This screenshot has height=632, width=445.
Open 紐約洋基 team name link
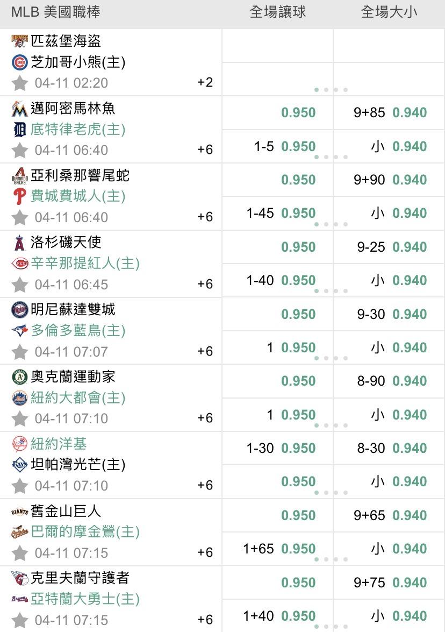59,444
